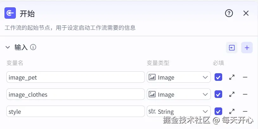
Task: Open String type dropdown for style
Action: pos(178,111)
